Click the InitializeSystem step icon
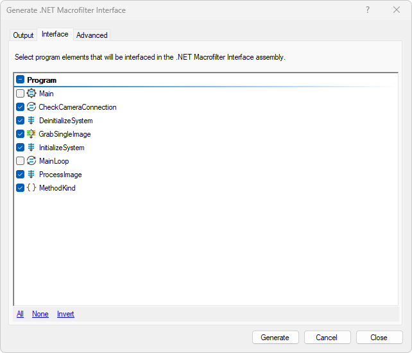 tap(31, 148)
